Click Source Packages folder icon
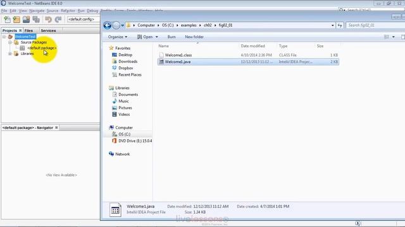 (16, 42)
